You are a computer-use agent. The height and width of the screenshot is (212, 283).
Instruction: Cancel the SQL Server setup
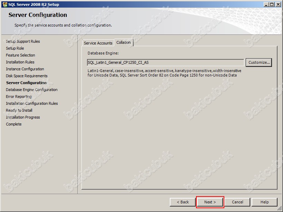coord(237,202)
